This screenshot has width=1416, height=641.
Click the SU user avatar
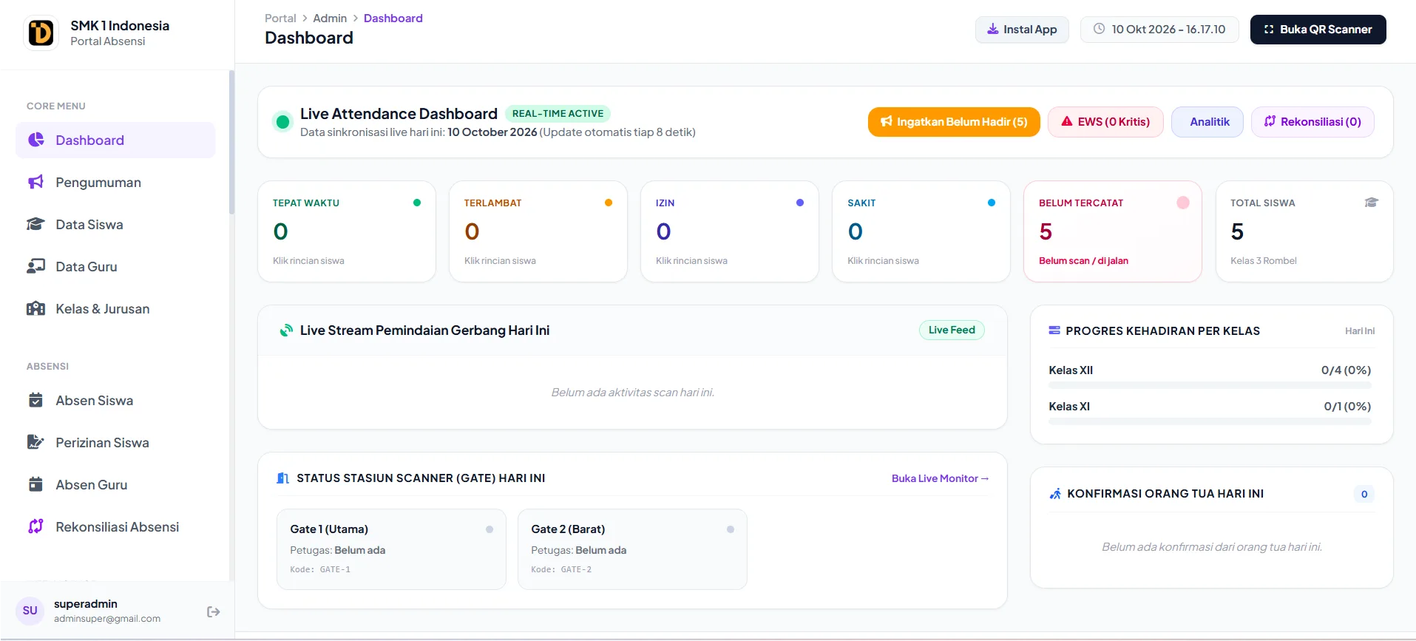30,611
